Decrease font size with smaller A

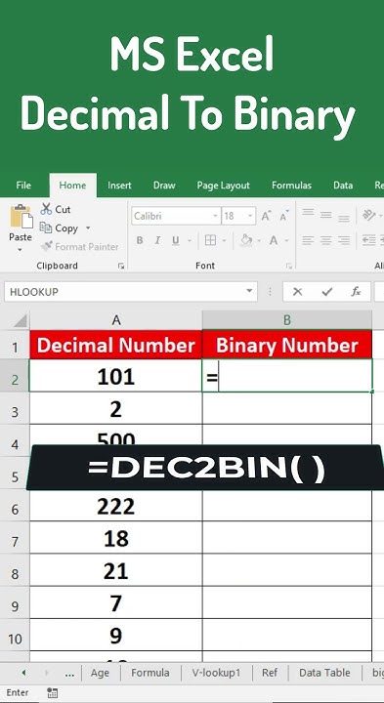[284, 216]
